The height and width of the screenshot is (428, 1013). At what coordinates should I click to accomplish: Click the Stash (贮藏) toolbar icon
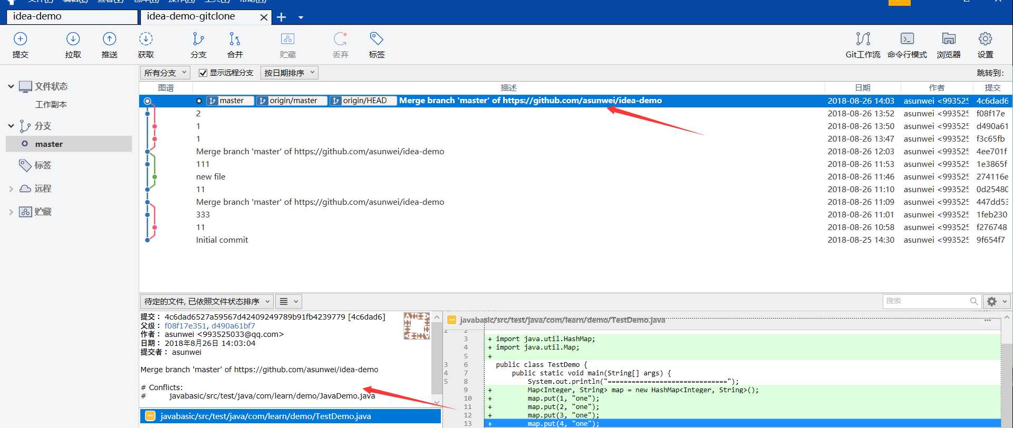pyautogui.click(x=287, y=39)
